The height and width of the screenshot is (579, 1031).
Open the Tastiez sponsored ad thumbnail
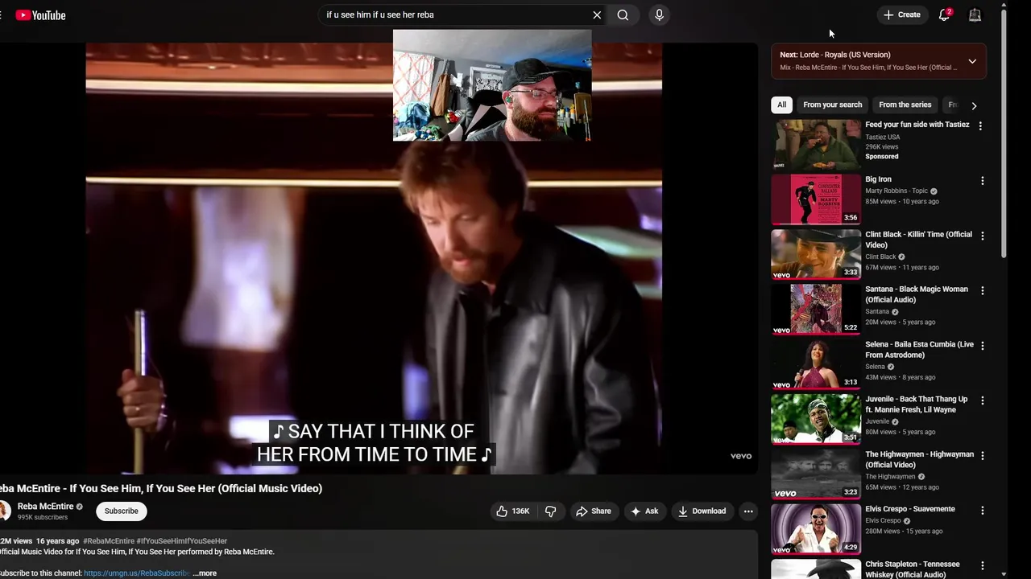(x=816, y=144)
